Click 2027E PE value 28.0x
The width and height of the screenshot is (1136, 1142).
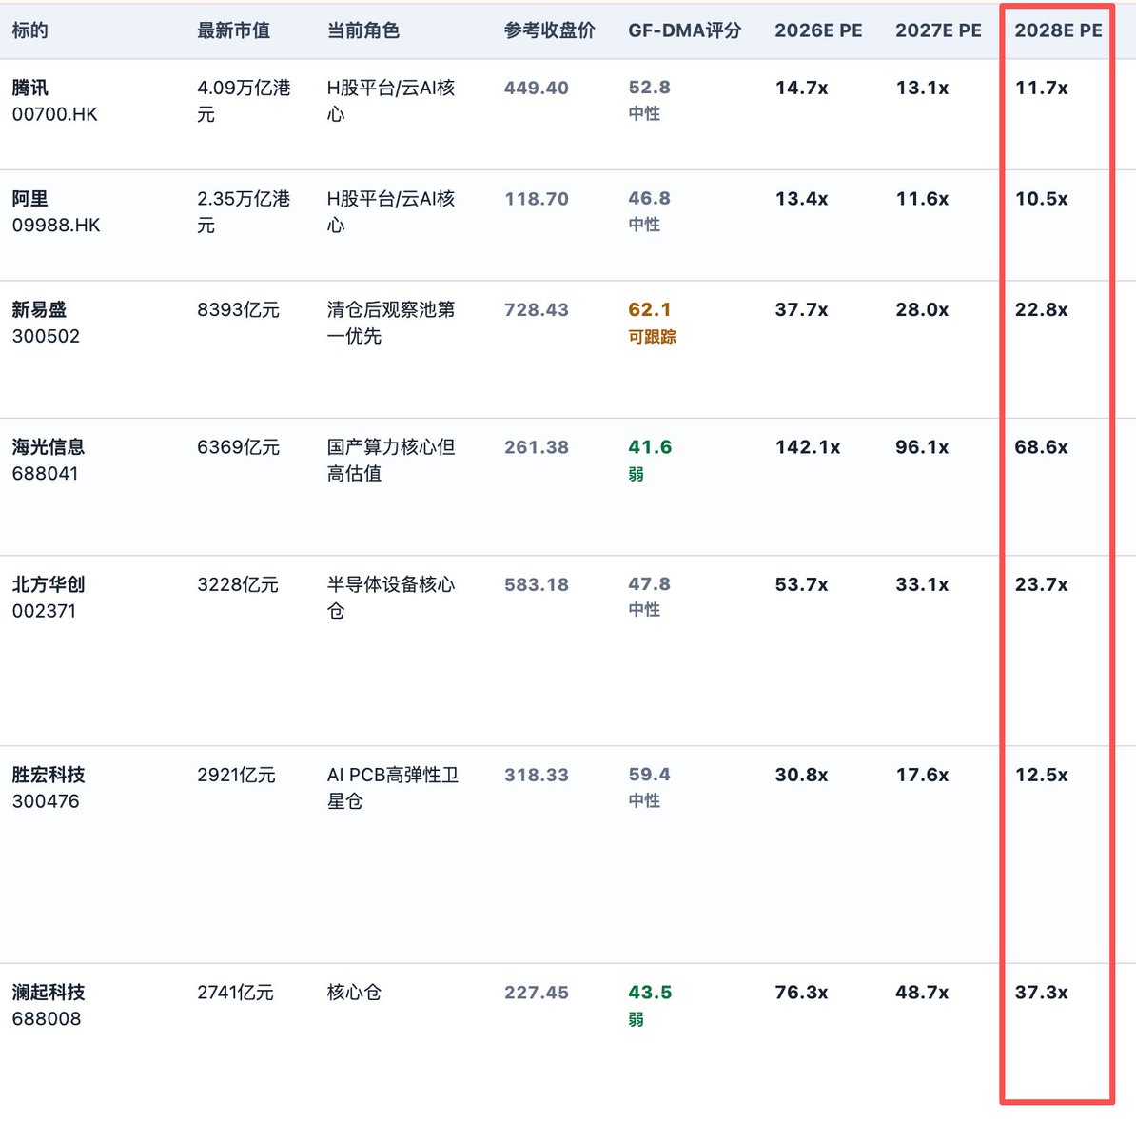click(x=922, y=309)
